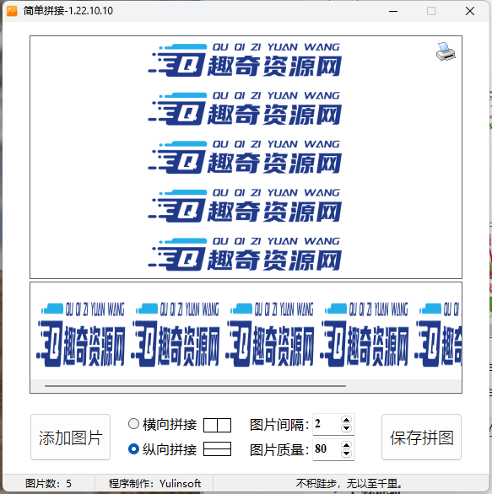This screenshot has height=494, width=492.
Task: Select the 横向拼接 radio button
Action: coord(133,424)
